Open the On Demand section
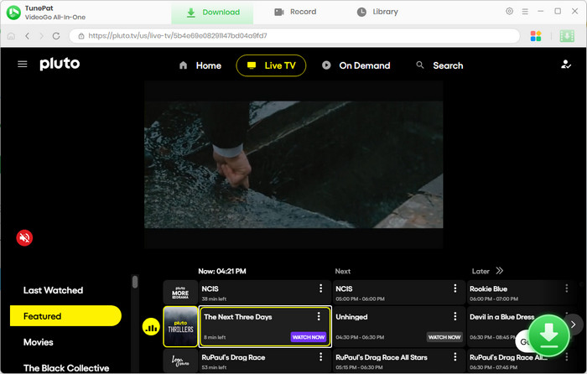 point(356,65)
